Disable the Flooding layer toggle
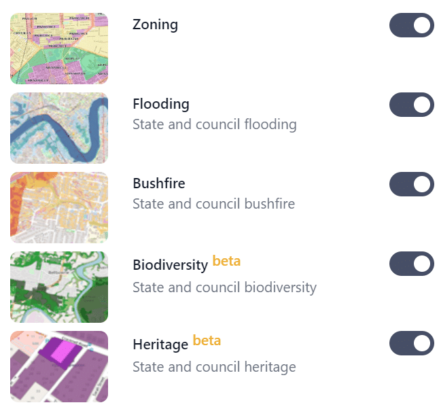The width and height of the screenshot is (439, 405). coord(412,105)
